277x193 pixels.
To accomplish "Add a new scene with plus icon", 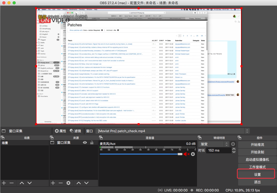I will (4, 183).
